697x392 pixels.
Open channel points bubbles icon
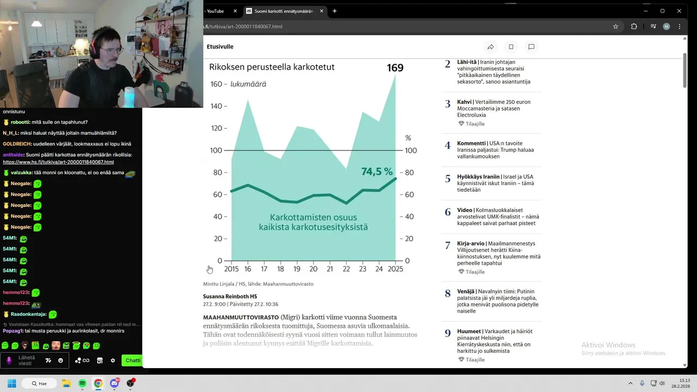[x=78, y=360]
